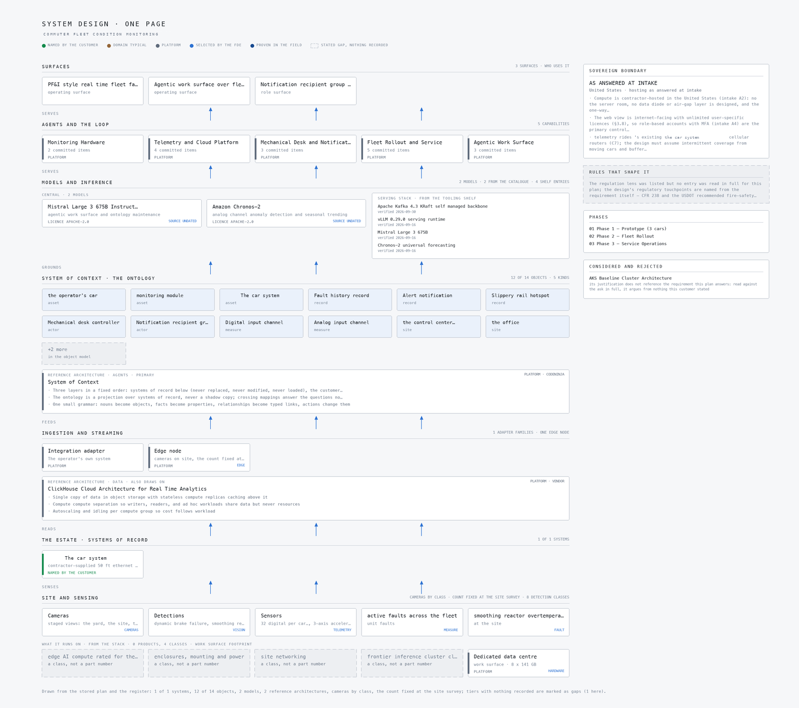
Task: Select the monitoring module asset object
Action: 172,300
